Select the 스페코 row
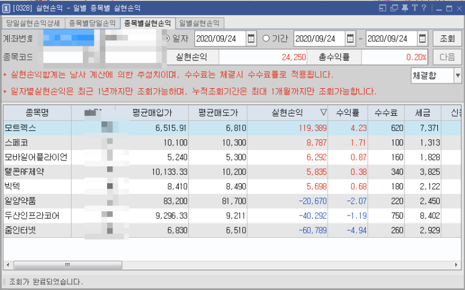Screen dimensions: 465x290 (x=232, y=143)
